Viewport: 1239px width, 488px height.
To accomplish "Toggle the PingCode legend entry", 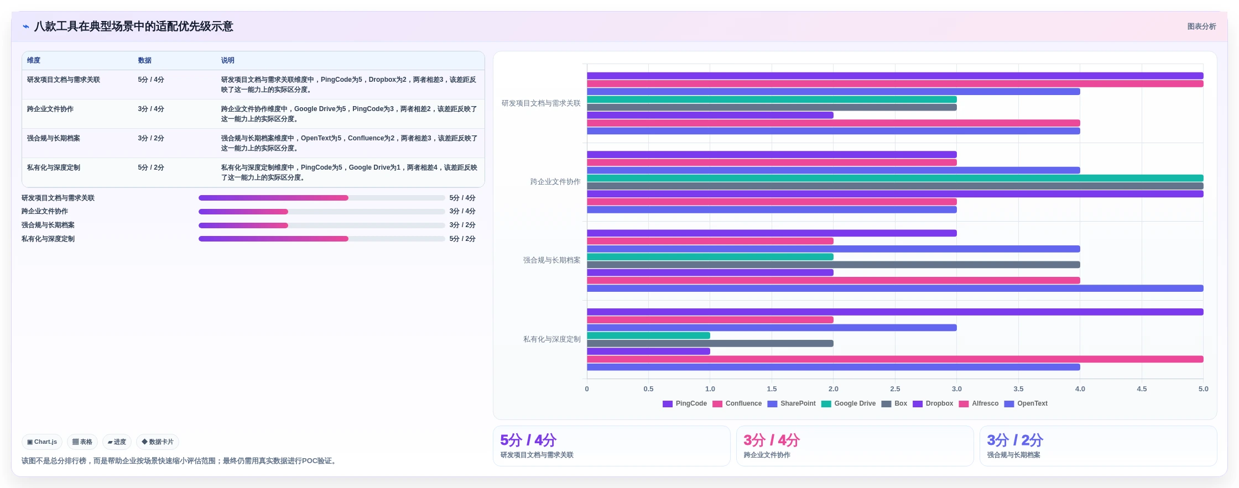I will click(685, 403).
